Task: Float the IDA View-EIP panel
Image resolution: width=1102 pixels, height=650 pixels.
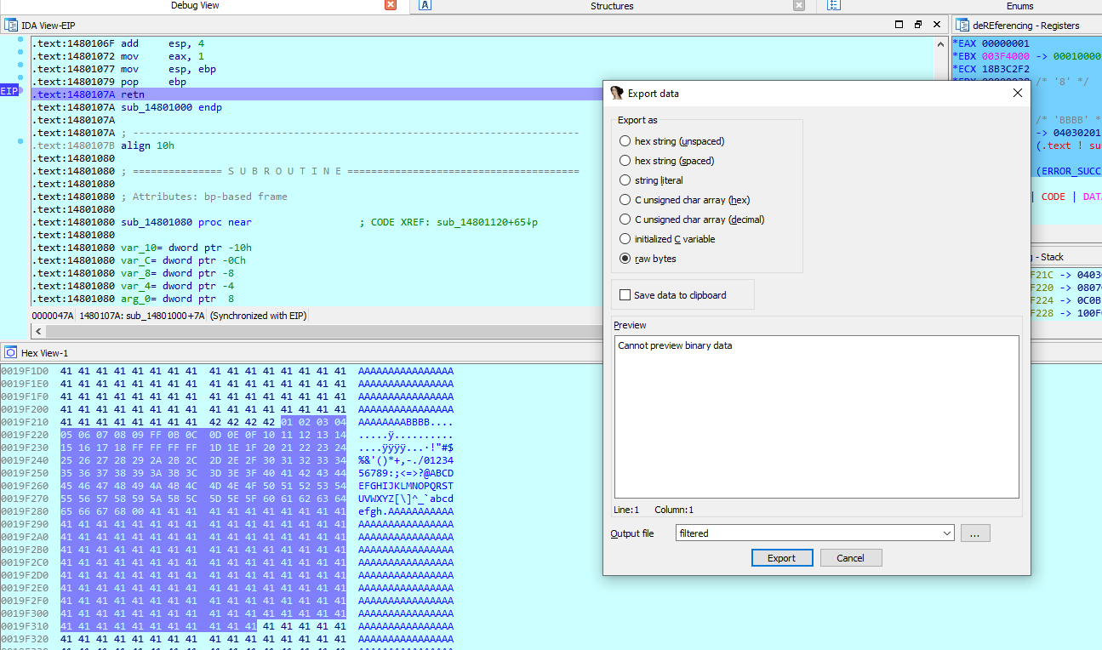Action: (918, 25)
